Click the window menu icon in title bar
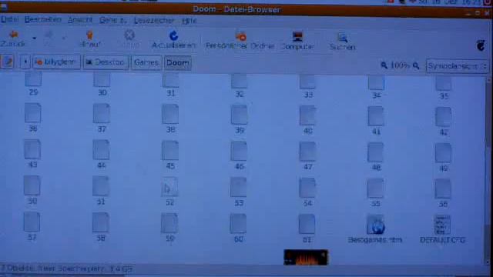 tap(4, 6)
